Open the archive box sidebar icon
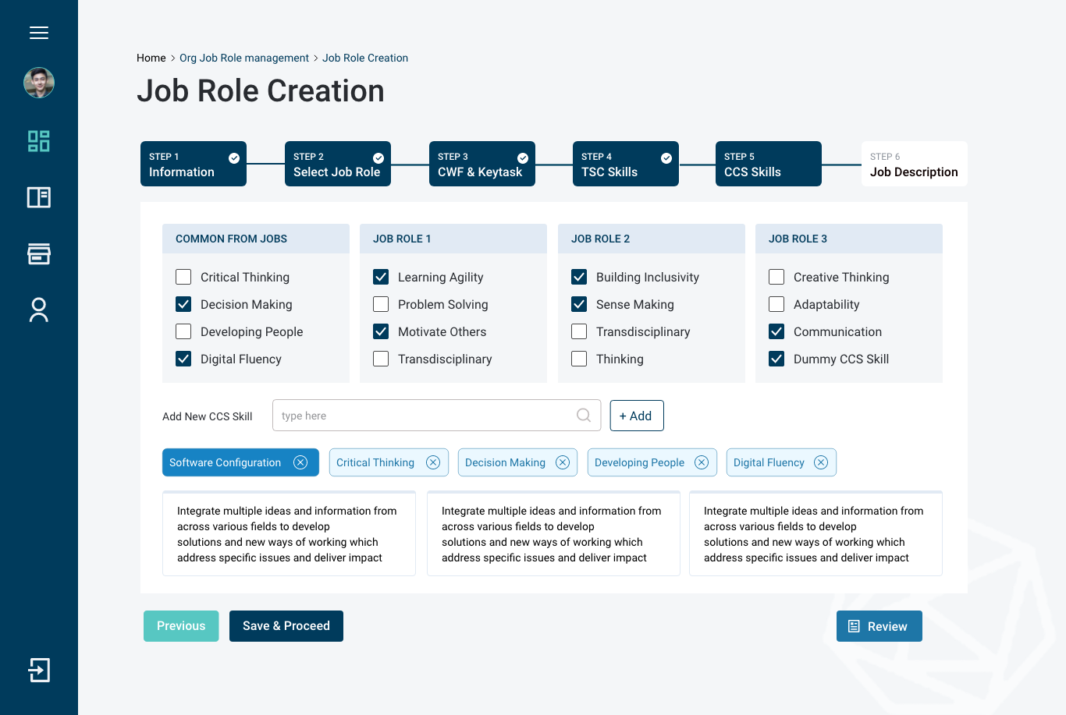Viewport: 1066px width, 715px height. click(39, 253)
